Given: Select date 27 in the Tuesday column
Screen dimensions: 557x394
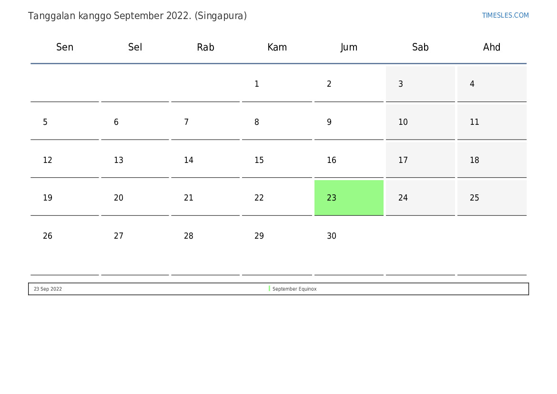Looking at the screenshot, I should (119, 236).
